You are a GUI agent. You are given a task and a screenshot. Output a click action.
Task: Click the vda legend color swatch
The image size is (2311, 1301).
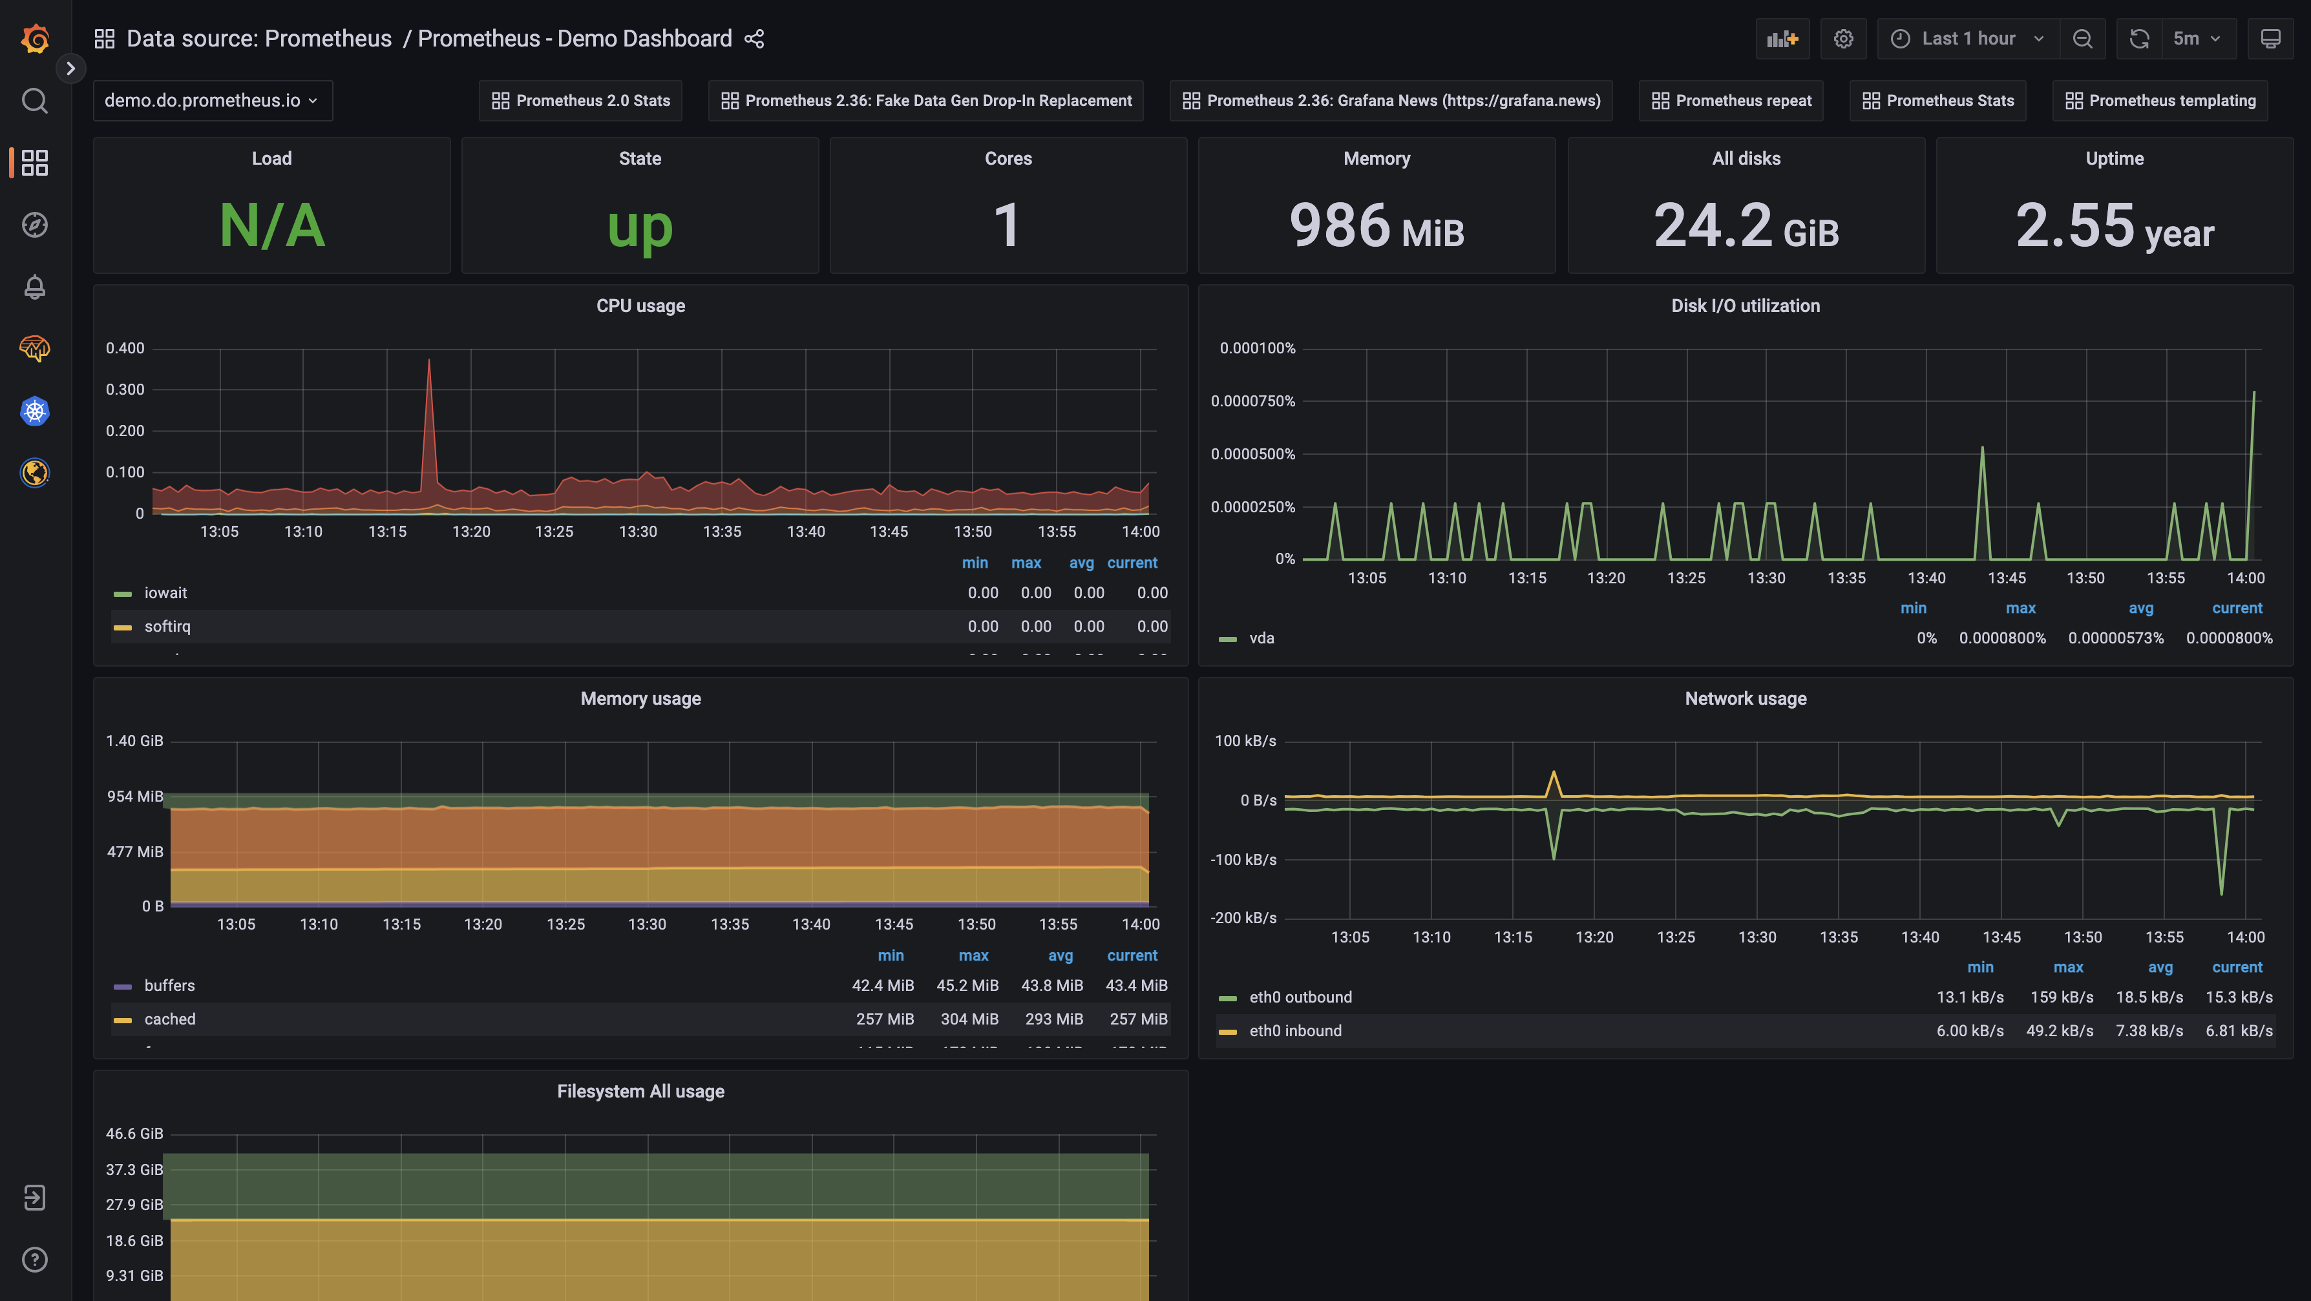pyautogui.click(x=1227, y=640)
